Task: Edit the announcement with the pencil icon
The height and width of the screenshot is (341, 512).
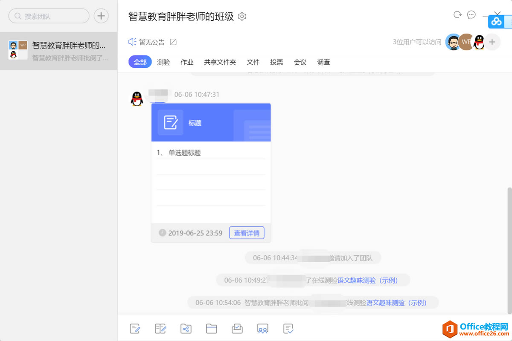Action: pos(173,42)
